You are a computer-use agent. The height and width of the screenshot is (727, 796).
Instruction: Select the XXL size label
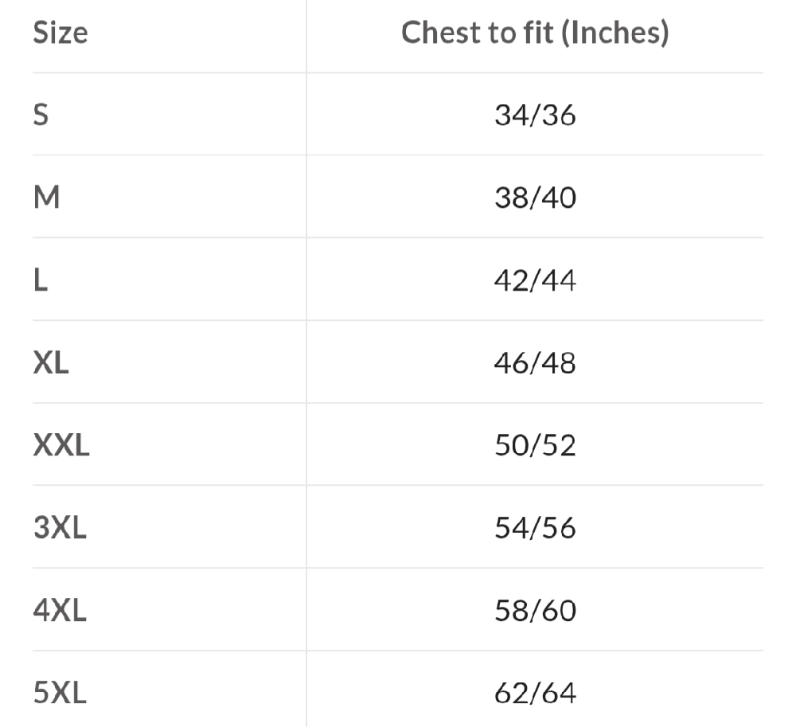(x=61, y=445)
